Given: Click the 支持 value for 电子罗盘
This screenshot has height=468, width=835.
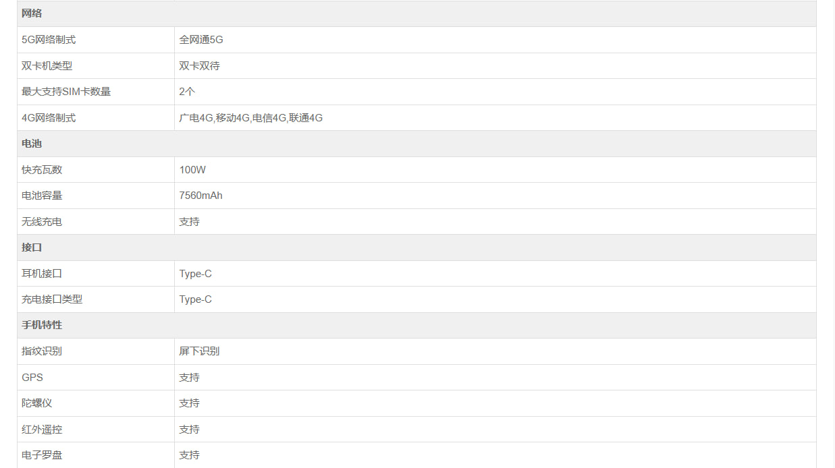Looking at the screenshot, I should [x=189, y=455].
